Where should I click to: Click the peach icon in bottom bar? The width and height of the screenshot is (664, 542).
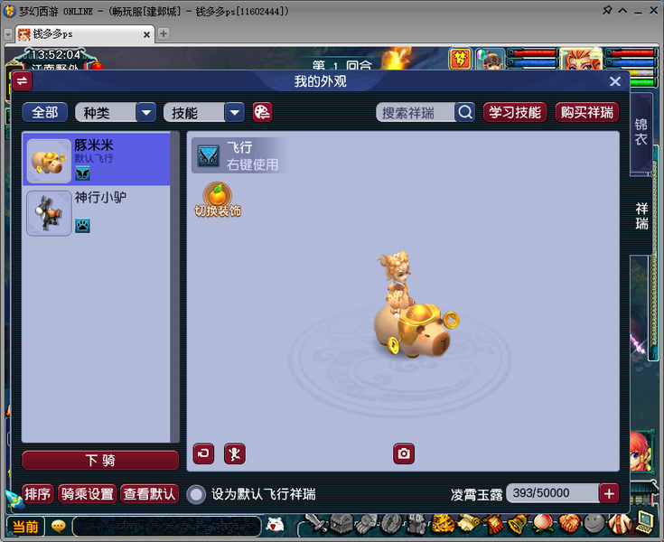[543, 524]
